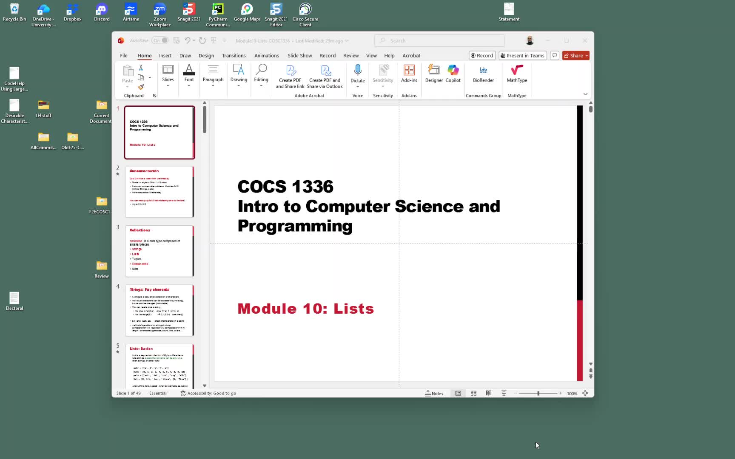Toggle the AutoSave switch
735x459 pixels.
click(160, 41)
